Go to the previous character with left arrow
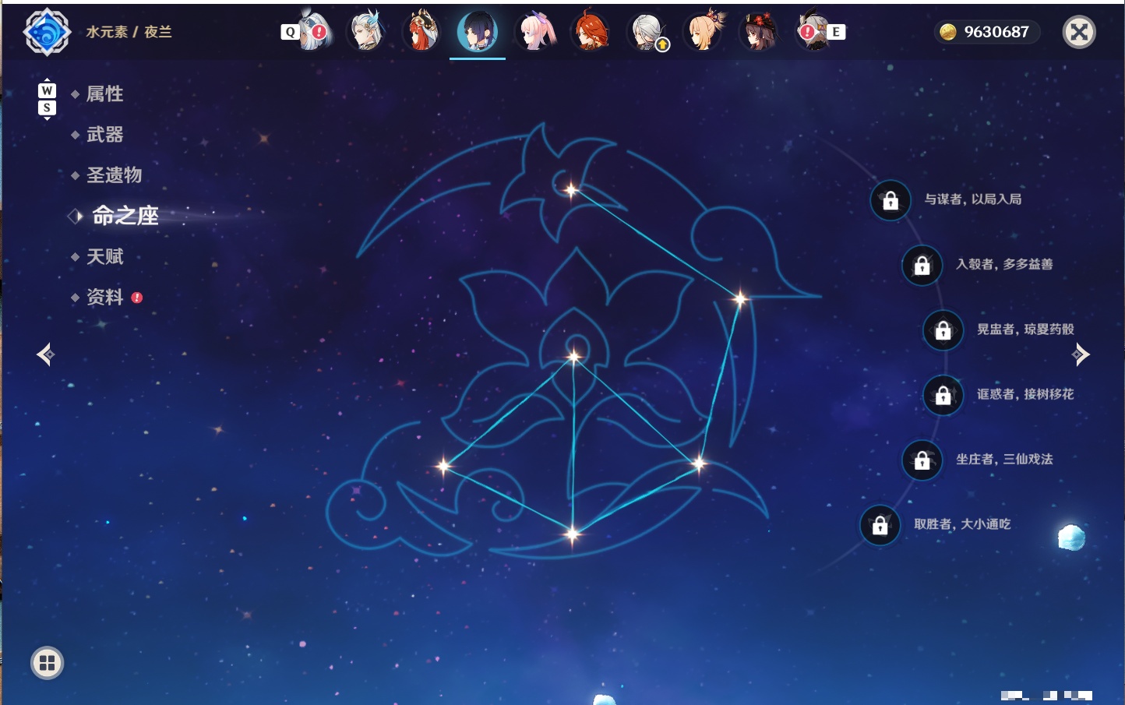Image resolution: width=1125 pixels, height=705 pixels. tap(45, 354)
